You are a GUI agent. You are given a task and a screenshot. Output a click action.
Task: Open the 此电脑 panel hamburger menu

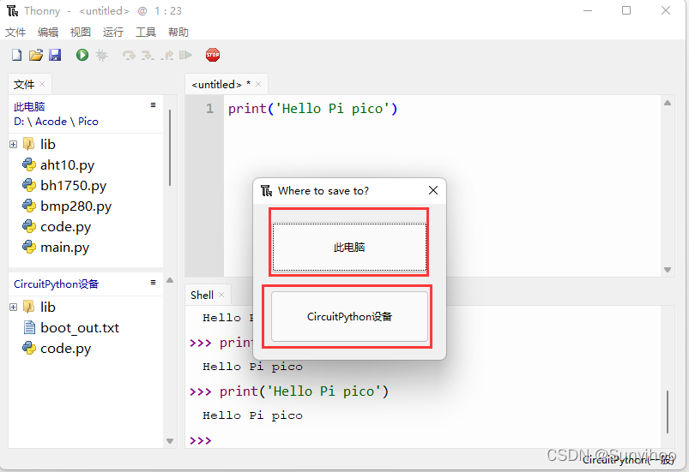click(x=153, y=105)
